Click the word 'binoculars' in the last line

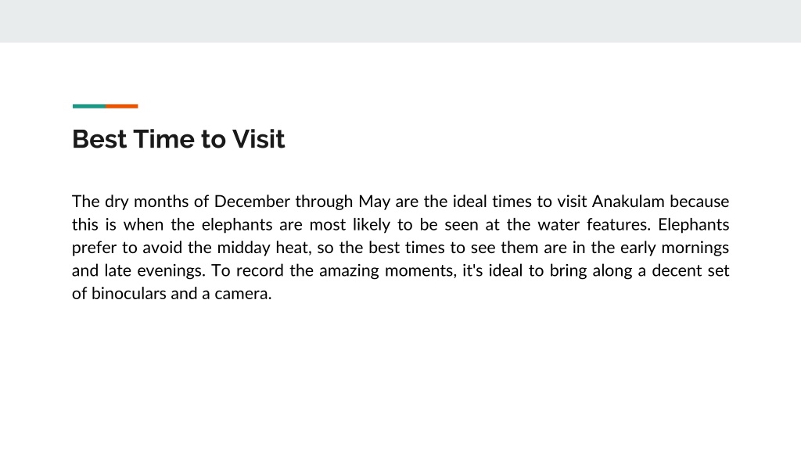[x=129, y=294]
